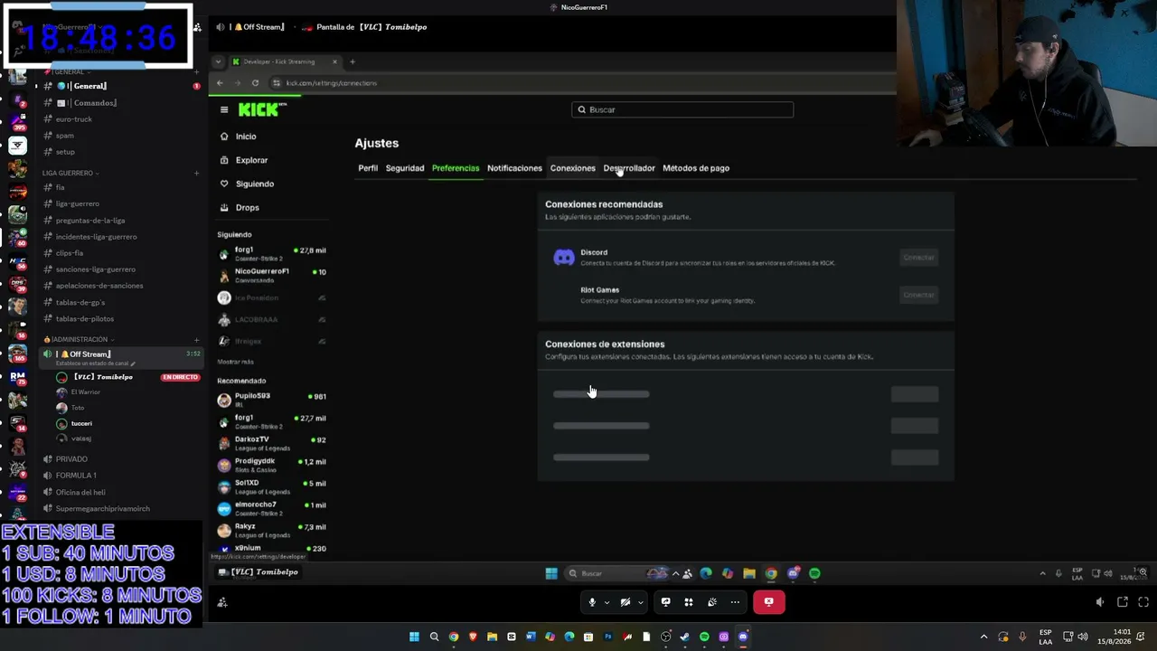
Task: Switch to the Conexiones settings tab
Action: pyautogui.click(x=573, y=168)
